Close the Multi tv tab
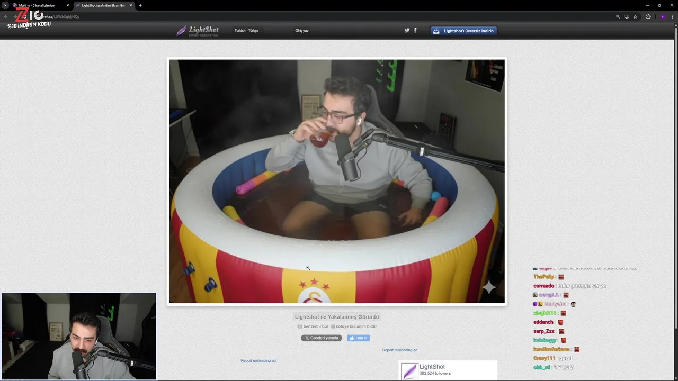Image resolution: width=678 pixels, height=381 pixels. pos(68,5)
